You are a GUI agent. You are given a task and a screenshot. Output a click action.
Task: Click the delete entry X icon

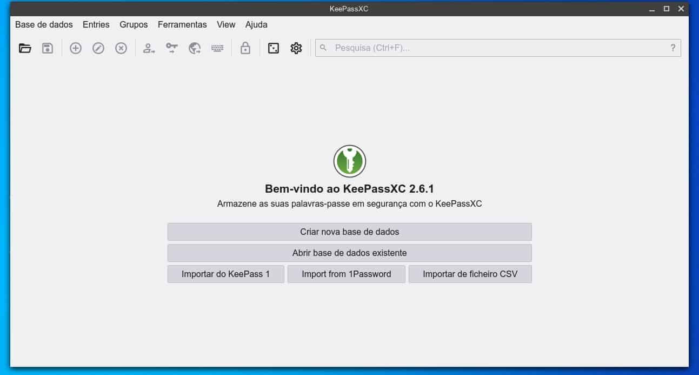(x=121, y=48)
